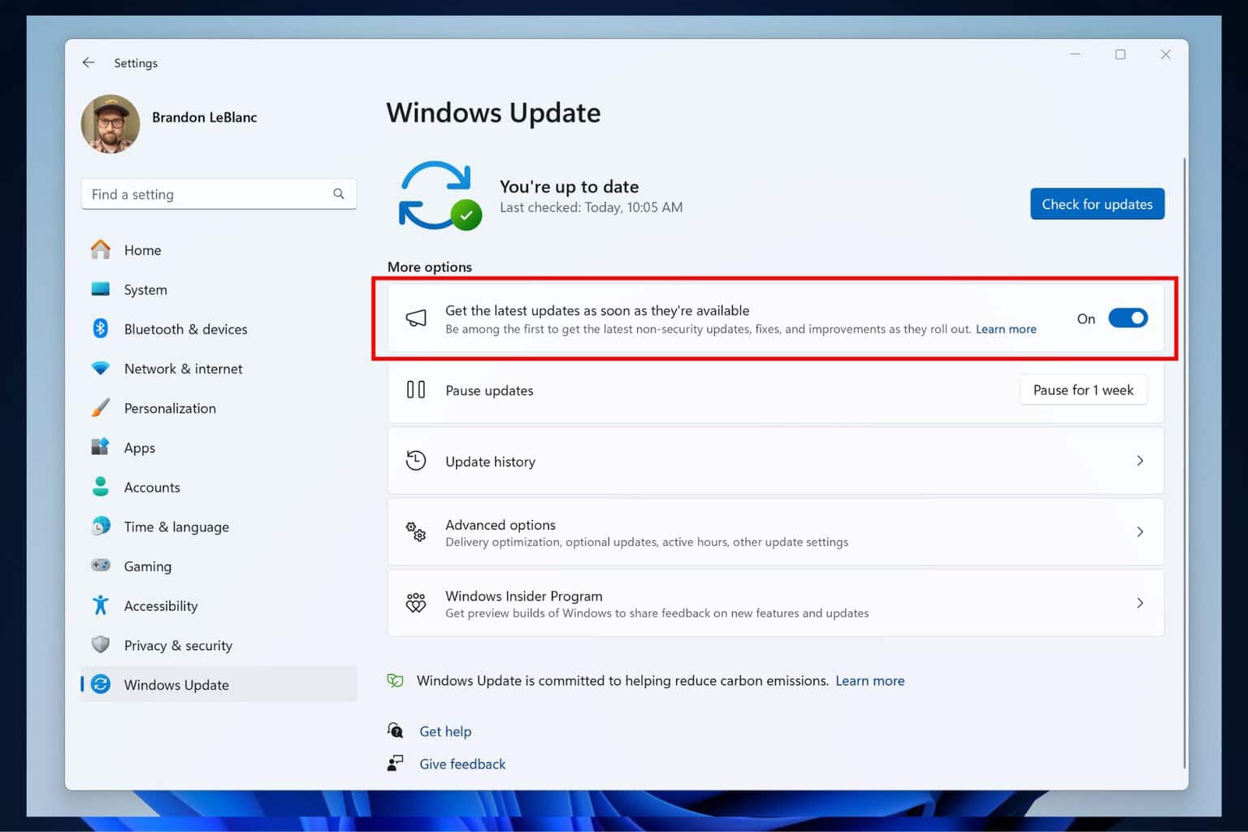The image size is (1248, 832).
Task: Click the Get help headset icon
Action: point(396,730)
